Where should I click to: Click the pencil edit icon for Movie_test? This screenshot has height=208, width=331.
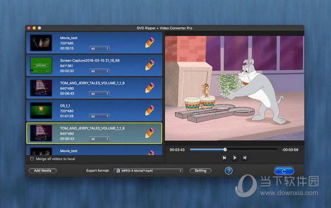point(150,43)
